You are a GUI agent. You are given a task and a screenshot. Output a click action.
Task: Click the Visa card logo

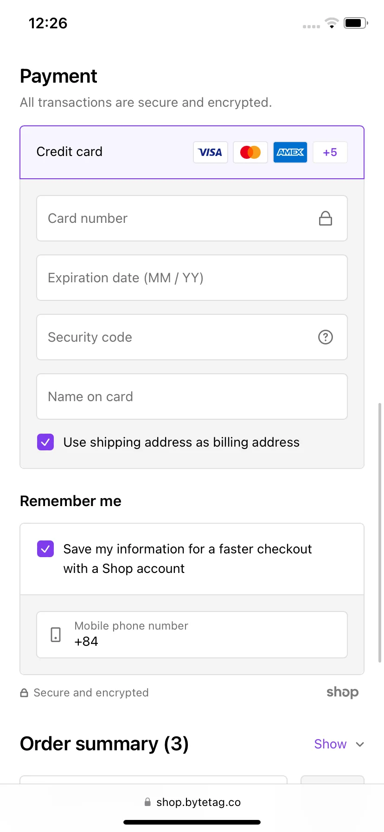211,152
